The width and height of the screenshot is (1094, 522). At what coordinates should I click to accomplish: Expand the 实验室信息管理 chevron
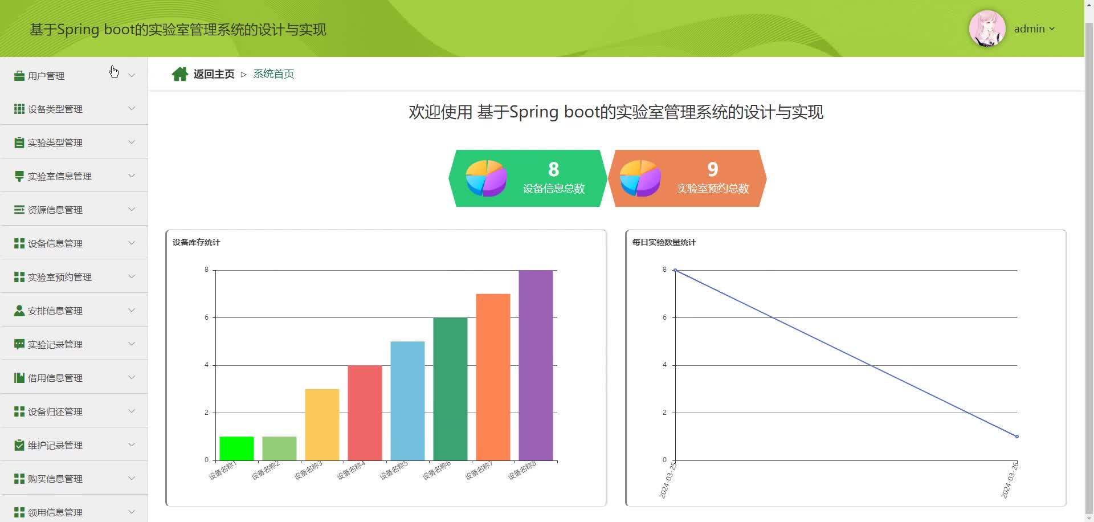(132, 176)
